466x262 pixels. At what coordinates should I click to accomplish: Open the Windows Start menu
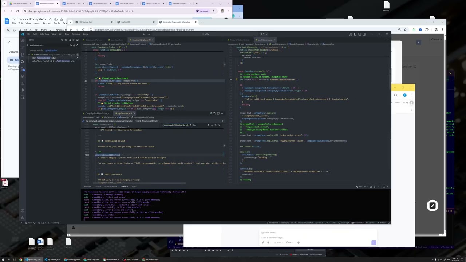3,259
